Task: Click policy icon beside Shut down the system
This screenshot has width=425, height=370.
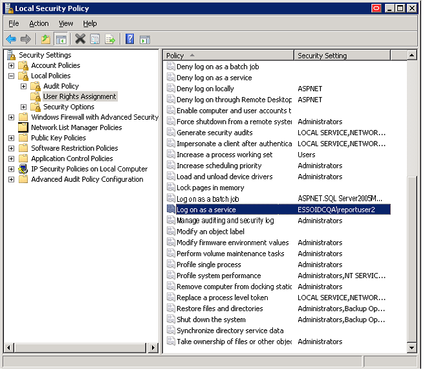Action: point(171,320)
